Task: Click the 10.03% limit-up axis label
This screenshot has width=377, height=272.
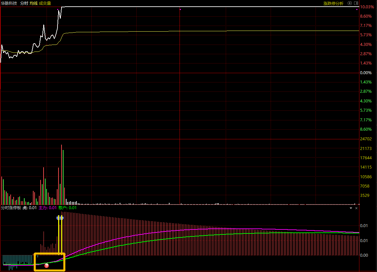Action: pyautogui.click(x=367, y=7)
